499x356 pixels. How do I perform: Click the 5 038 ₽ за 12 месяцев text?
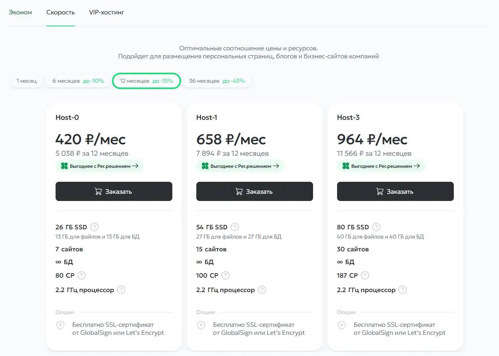pos(92,153)
